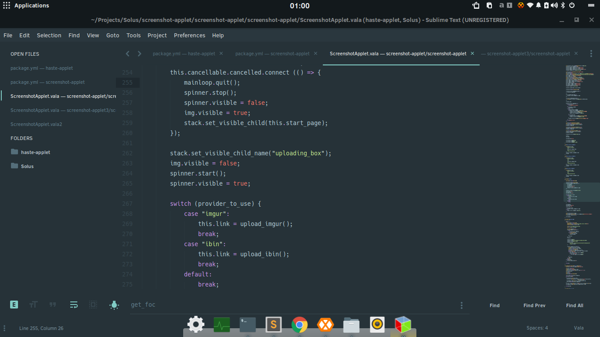Click the previous tab arrow
The image size is (600, 337).
127,54
